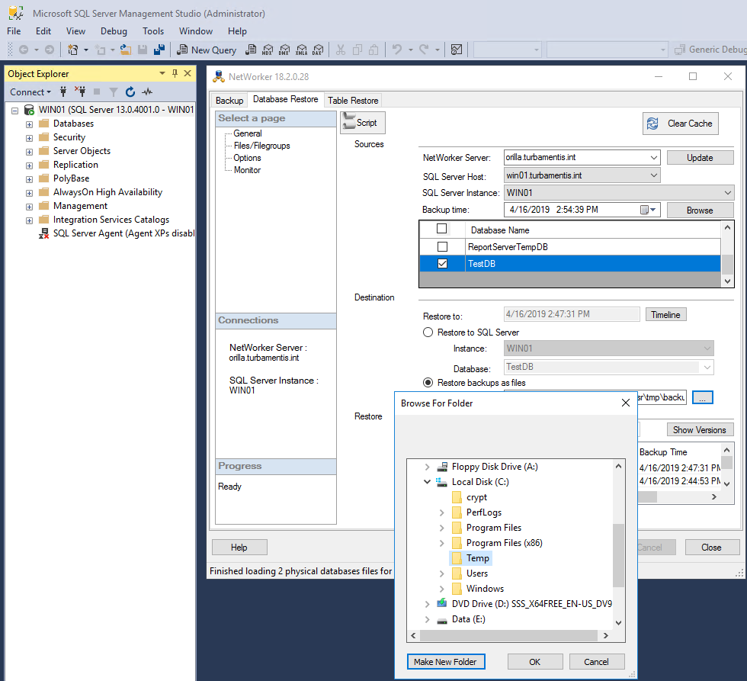Click the Show Versions button
747x681 pixels.
tap(700, 430)
